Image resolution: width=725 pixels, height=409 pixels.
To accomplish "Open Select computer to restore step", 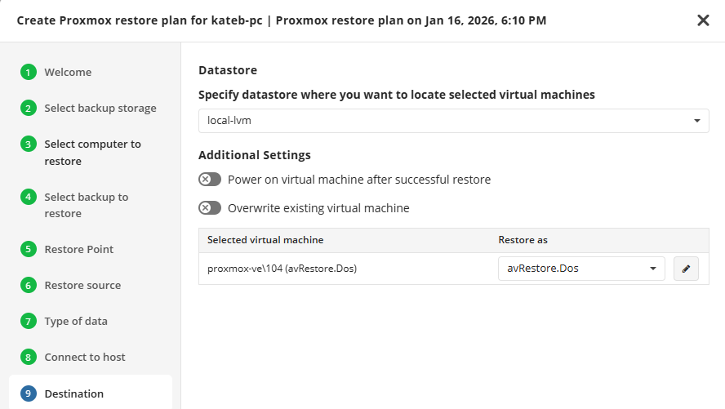I will point(92,153).
